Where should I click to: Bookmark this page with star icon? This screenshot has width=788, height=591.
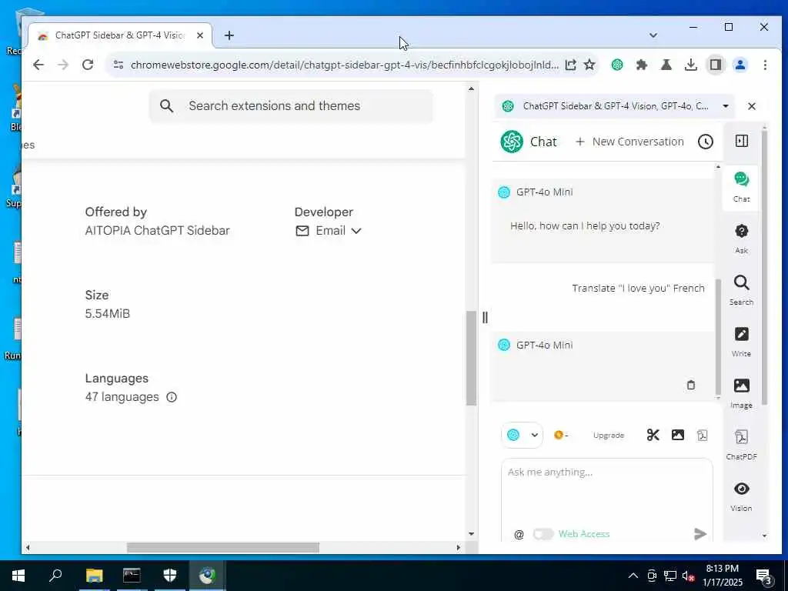tap(589, 65)
